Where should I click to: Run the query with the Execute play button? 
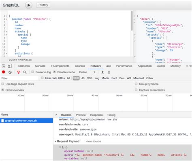(29, 5)
